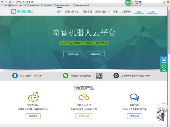Click the GitHub octocat icon
This screenshot has height=127, width=170.
(116, 76)
